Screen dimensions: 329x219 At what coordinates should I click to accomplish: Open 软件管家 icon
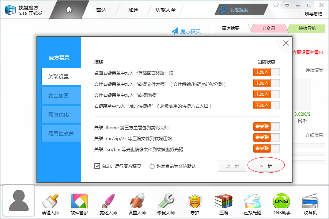coord(79,201)
